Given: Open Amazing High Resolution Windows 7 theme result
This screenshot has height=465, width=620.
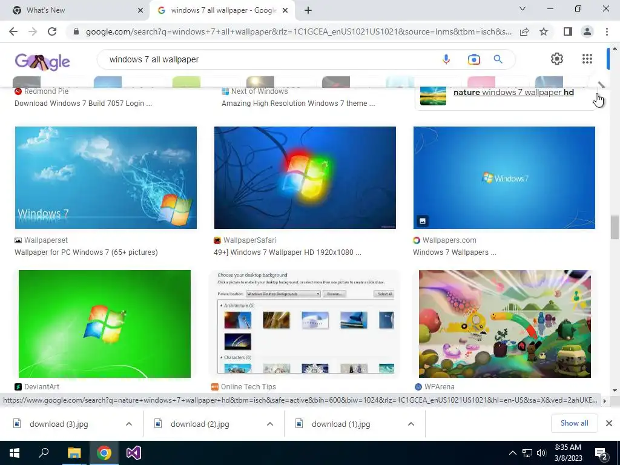Looking at the screenshot, I should pyautogui.click(x=298, y=103).
